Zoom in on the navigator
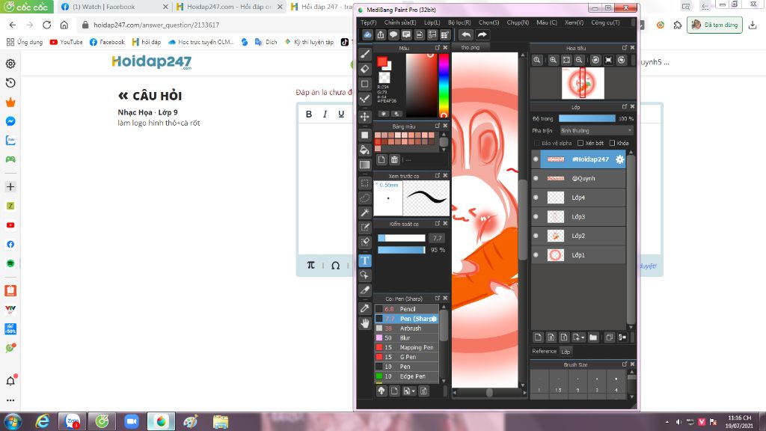Viewport: 766px width, 431px height. (x=553, y=60)
